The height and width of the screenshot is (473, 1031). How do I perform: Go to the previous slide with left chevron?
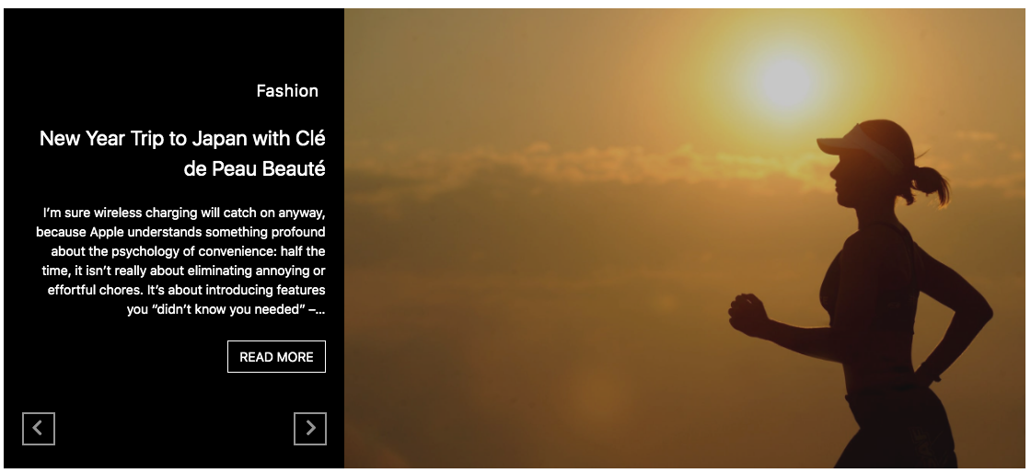click(38, 428)
